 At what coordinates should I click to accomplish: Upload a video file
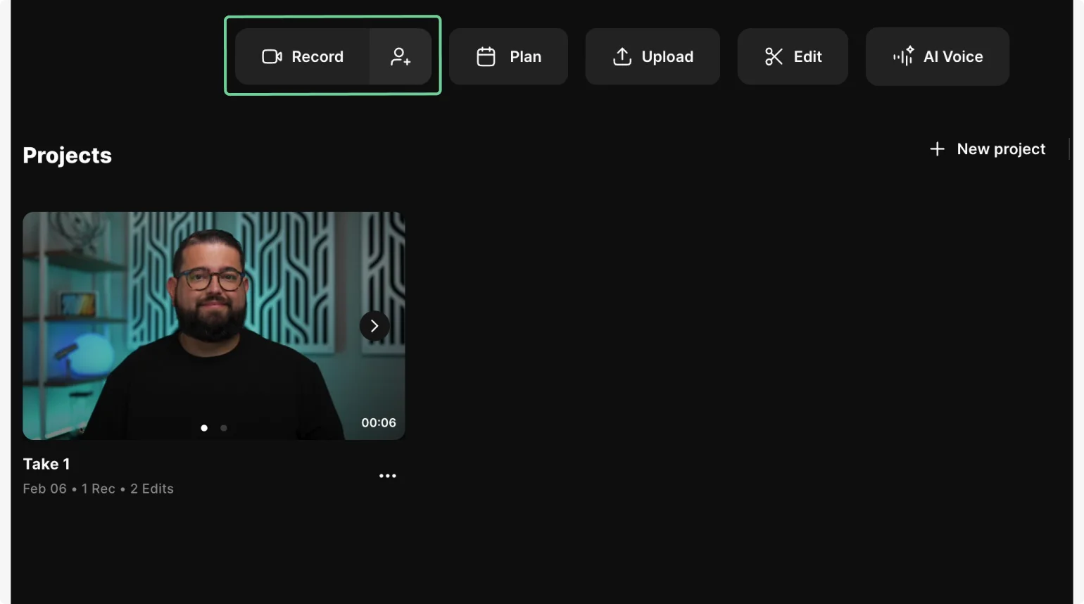coord(652,56)
